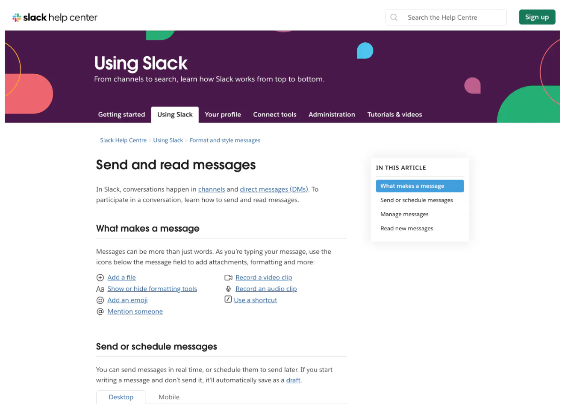Click the microphone audio clip icon
The width and height of the screenshot is (565, 404).
[x=228, y=289]
